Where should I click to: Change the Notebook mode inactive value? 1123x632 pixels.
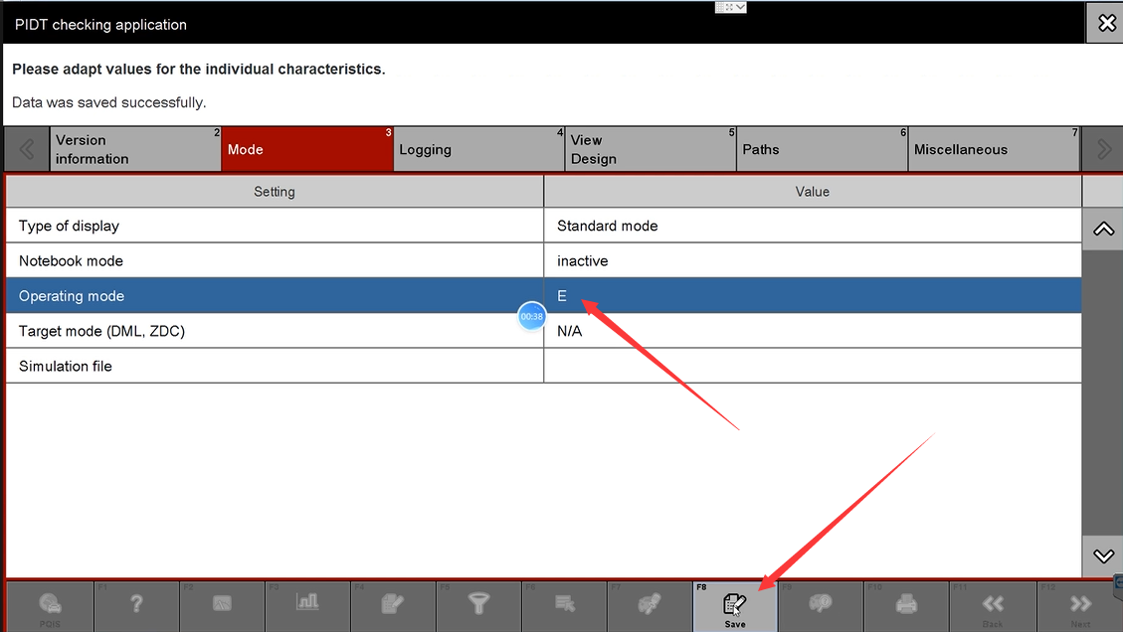point(812,261)
